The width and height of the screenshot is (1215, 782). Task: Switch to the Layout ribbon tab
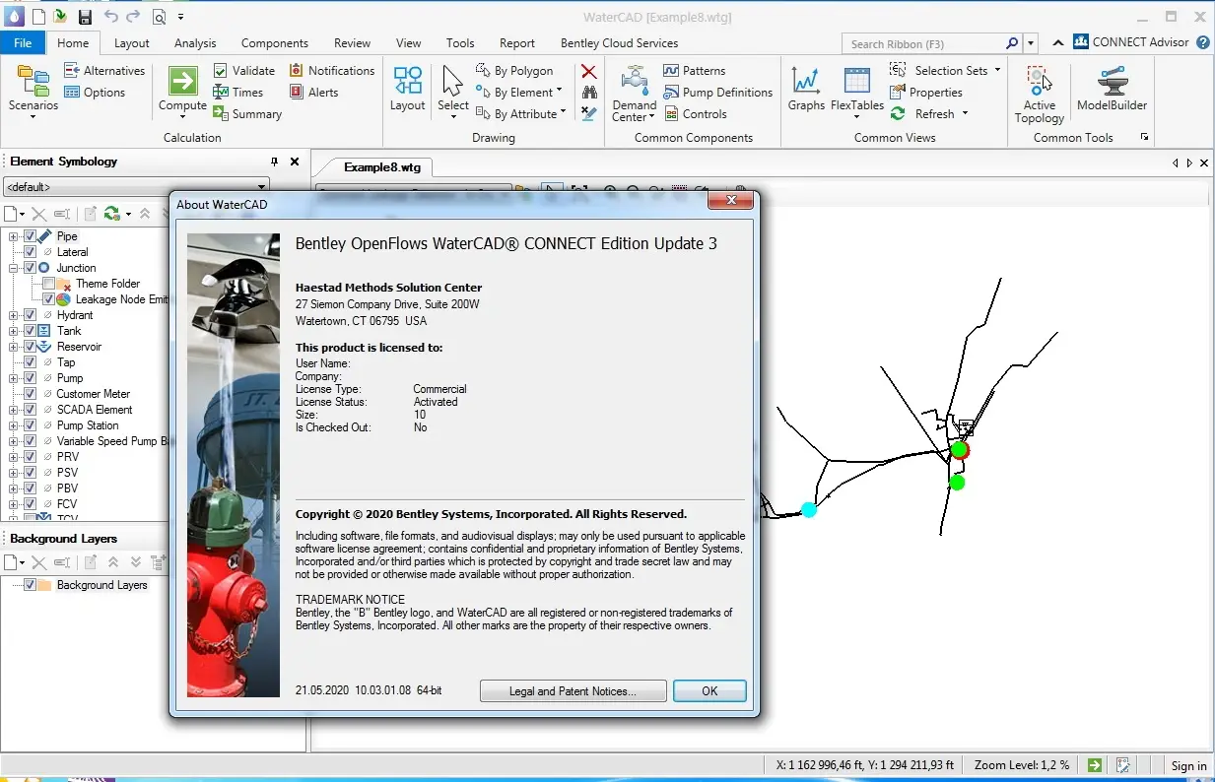(131, 43)
